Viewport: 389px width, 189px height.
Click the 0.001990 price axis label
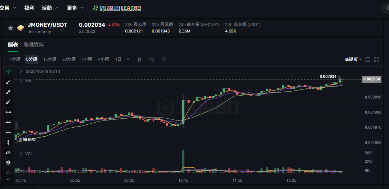click(x=373, y=112)
